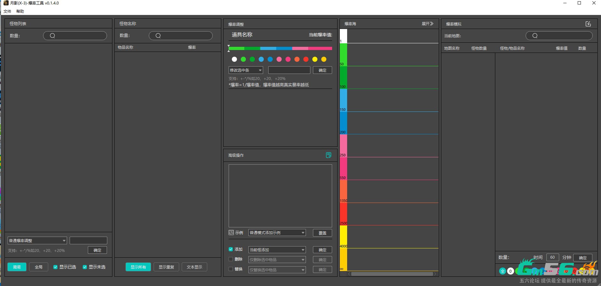Select the light green color dot
The width and height of the screenshot is (601, 286).
point(243,59)
